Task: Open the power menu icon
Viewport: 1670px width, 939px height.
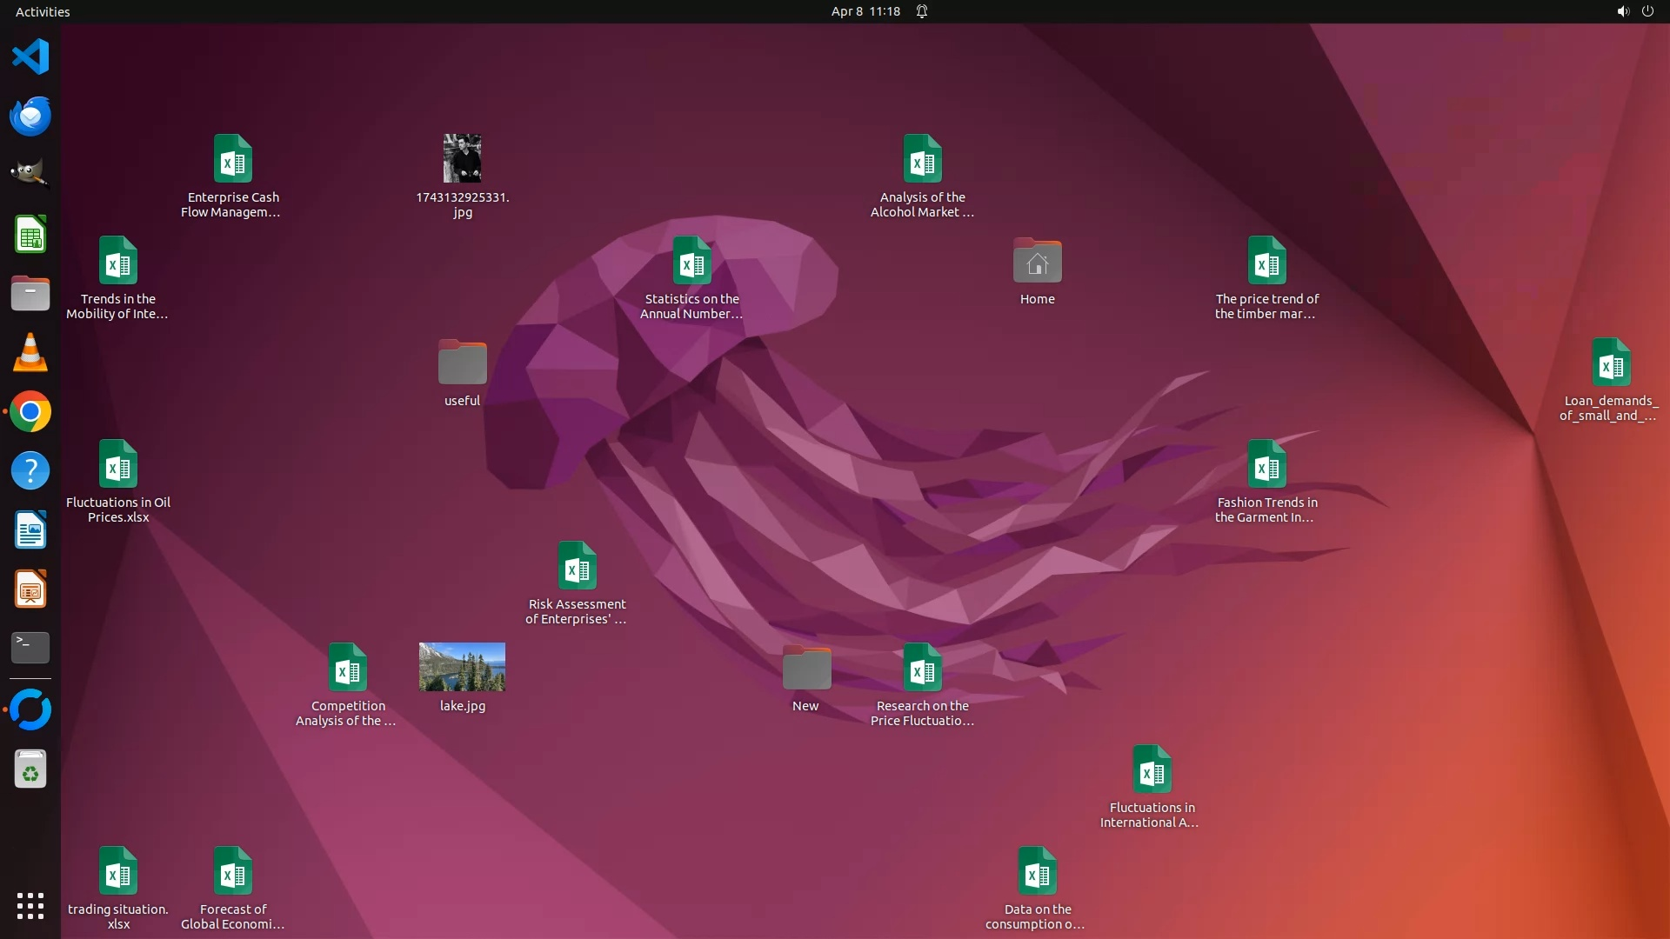Action: point(1647,11)
